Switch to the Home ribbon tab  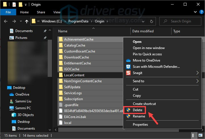(24, 12)
